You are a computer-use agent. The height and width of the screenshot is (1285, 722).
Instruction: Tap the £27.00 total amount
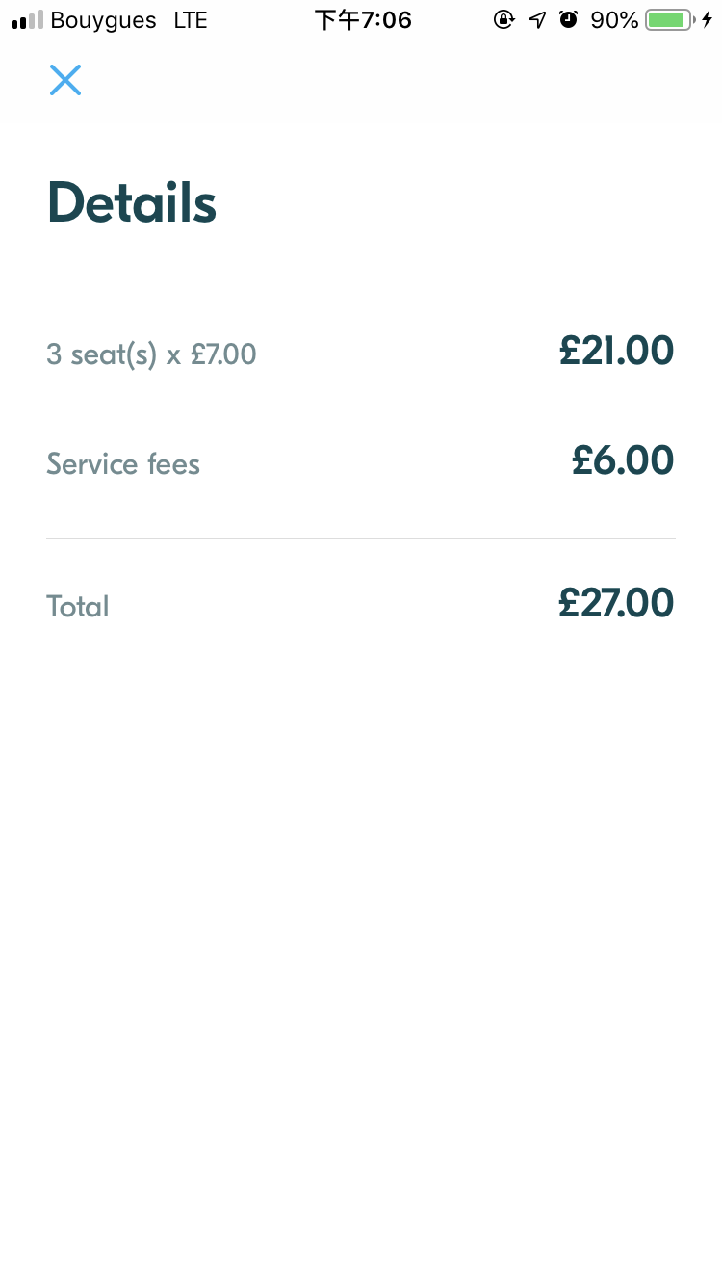pyautogui.click(x=616, y=603)
